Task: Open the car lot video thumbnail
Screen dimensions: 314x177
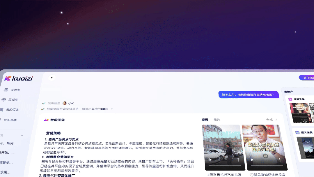Action: point(223,148)
